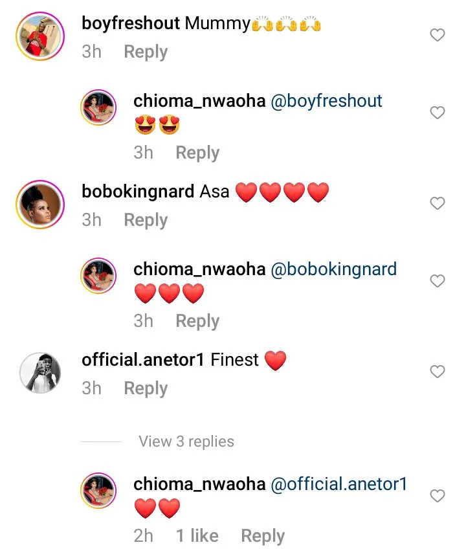Like chioma_nwaoha's reply to boyfreshout
The height and width of the screenshot is (558, 466).
[x=438, y=113]
